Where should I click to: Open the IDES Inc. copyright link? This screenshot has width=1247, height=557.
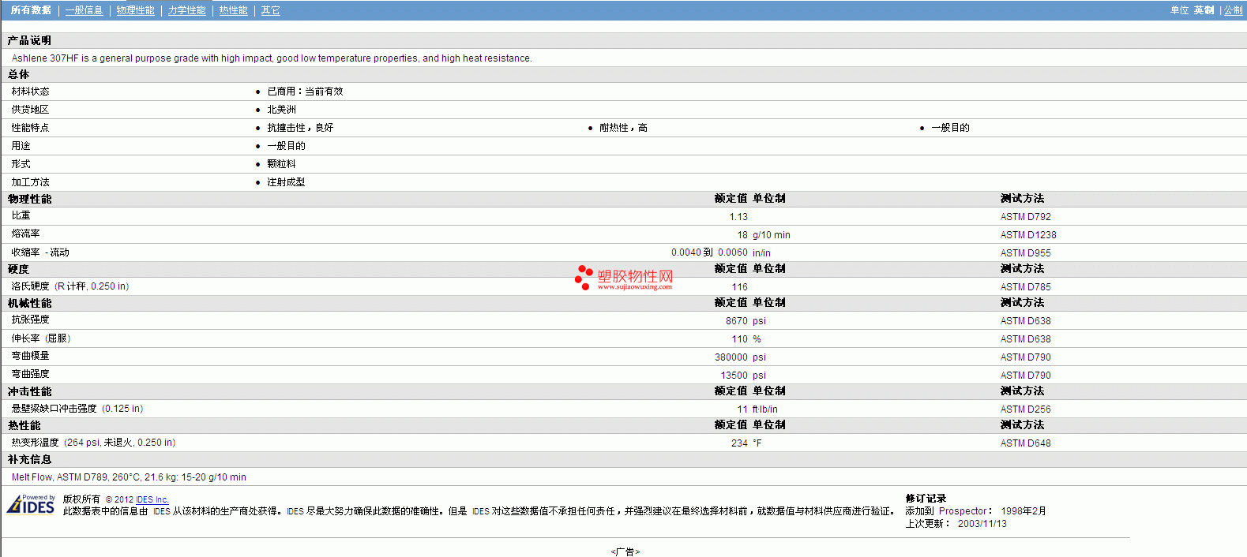[x=152, y=499]
